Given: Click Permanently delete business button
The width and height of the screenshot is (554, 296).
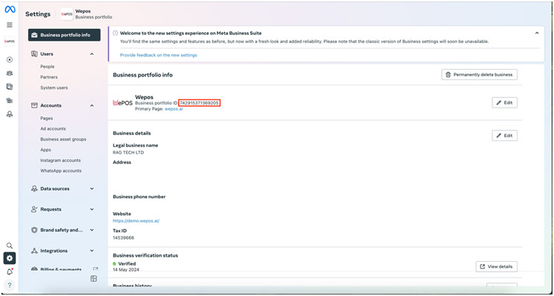Looking at the screenshot, I should (x=479, y=74).
